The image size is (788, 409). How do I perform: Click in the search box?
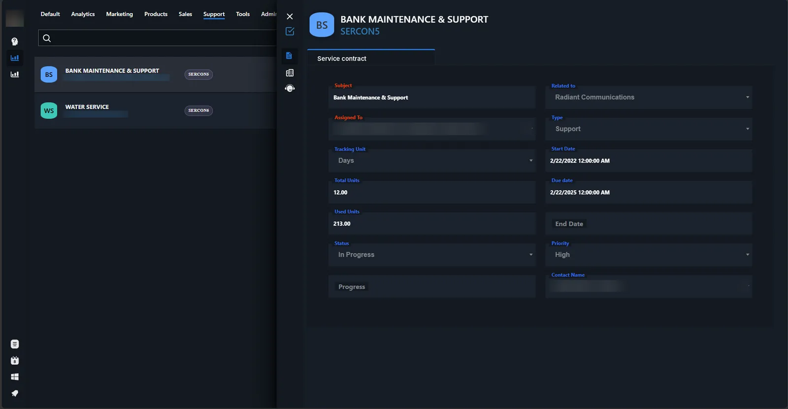coord(158,38)
